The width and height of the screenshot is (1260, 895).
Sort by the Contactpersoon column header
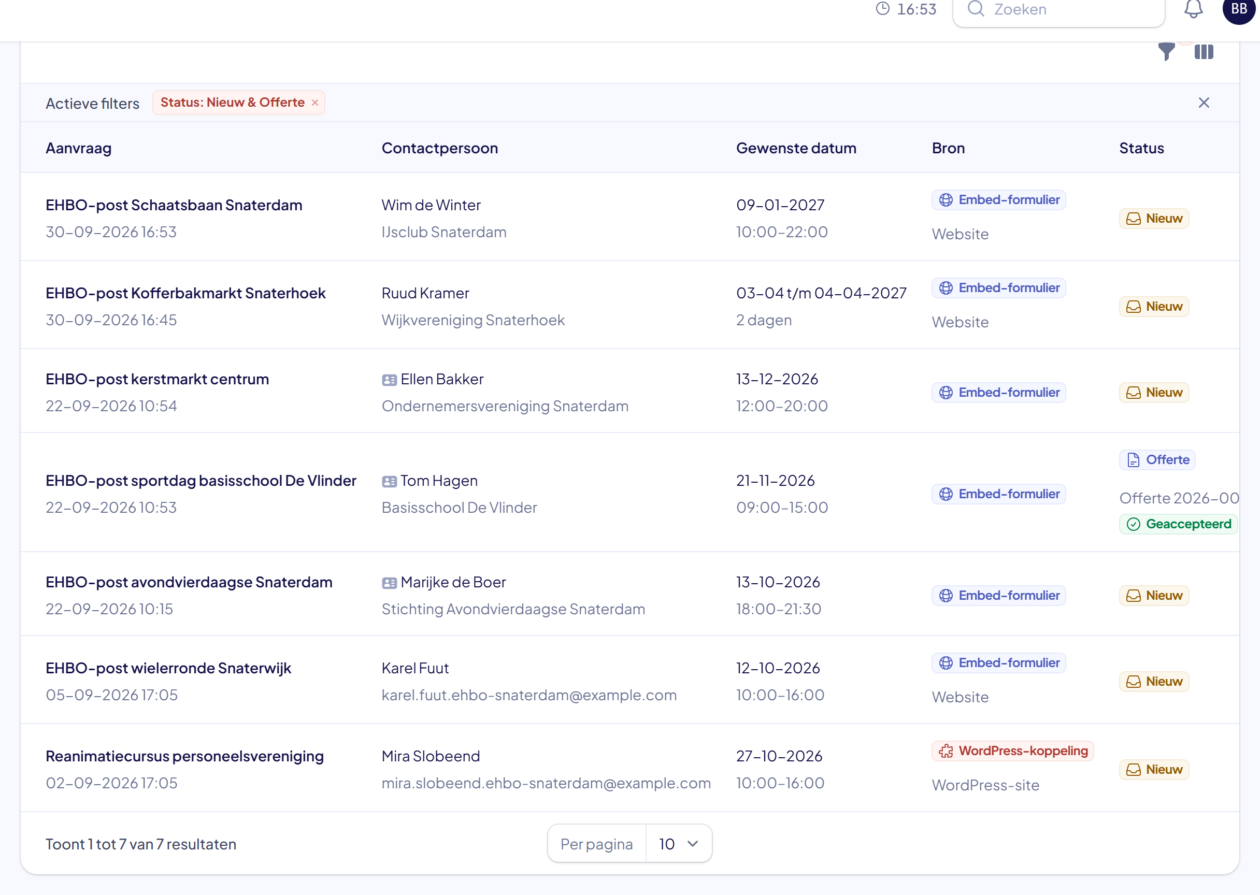coord(440,148)
